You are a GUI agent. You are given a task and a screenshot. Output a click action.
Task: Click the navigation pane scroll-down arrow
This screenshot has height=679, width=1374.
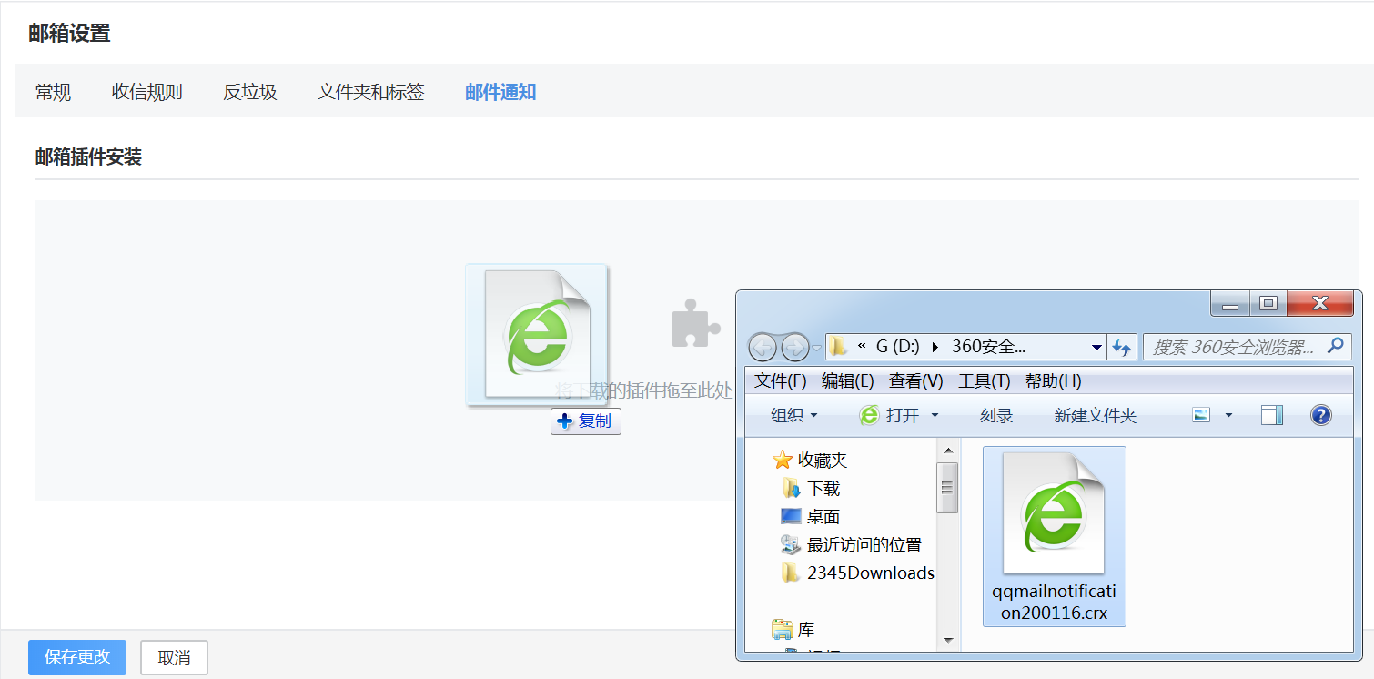click(x=947, y=641)
